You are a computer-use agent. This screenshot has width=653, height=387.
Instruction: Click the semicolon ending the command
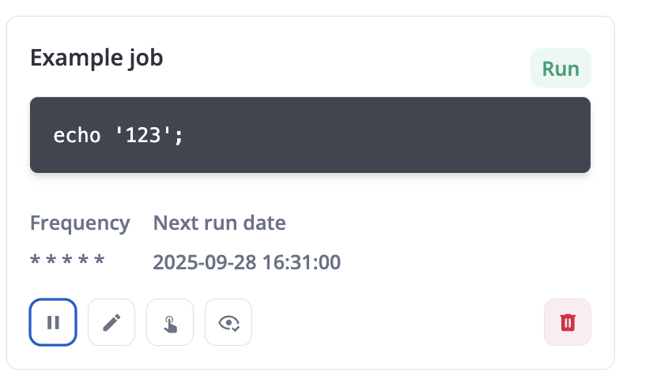[179, 135]
